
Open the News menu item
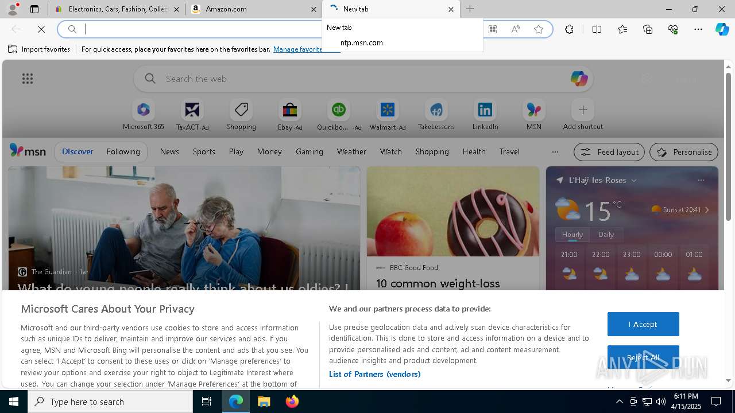point(169,151)
